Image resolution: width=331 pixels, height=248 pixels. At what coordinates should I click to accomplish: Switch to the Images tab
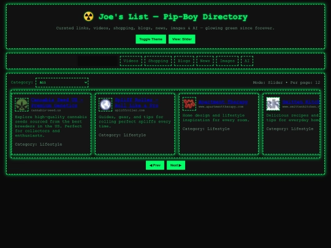coord(227,61)
